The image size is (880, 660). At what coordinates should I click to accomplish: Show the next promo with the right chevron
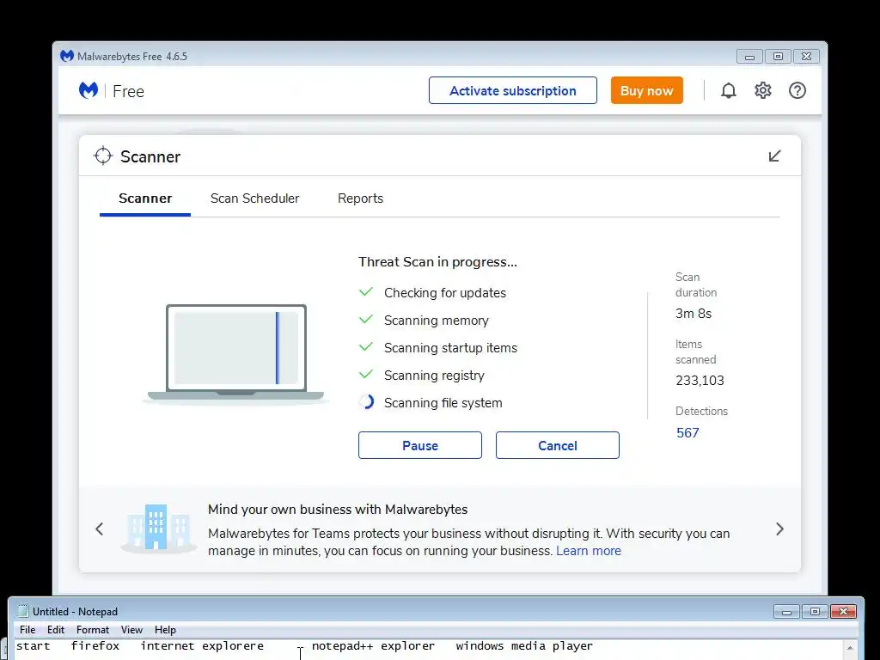tap(779, 529)
